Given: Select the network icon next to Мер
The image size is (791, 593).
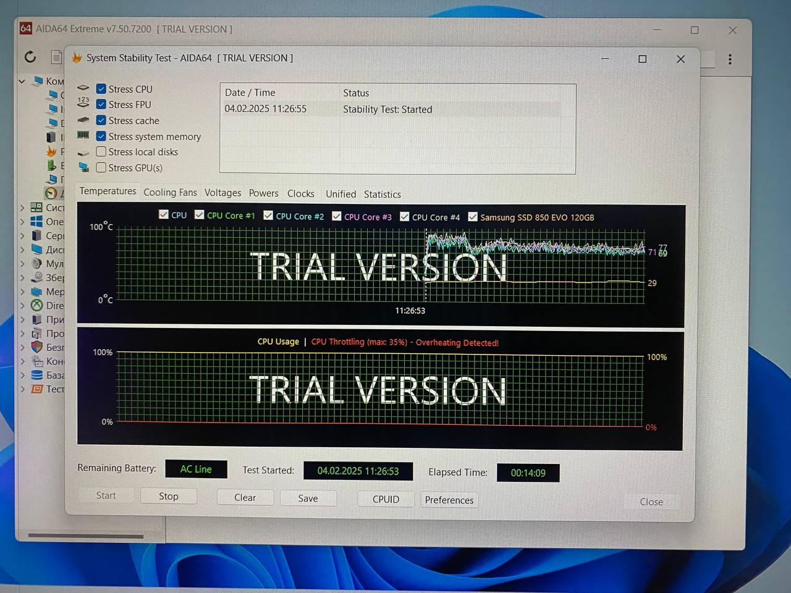Looking at the screenshot, I should (x=36, y=292).
